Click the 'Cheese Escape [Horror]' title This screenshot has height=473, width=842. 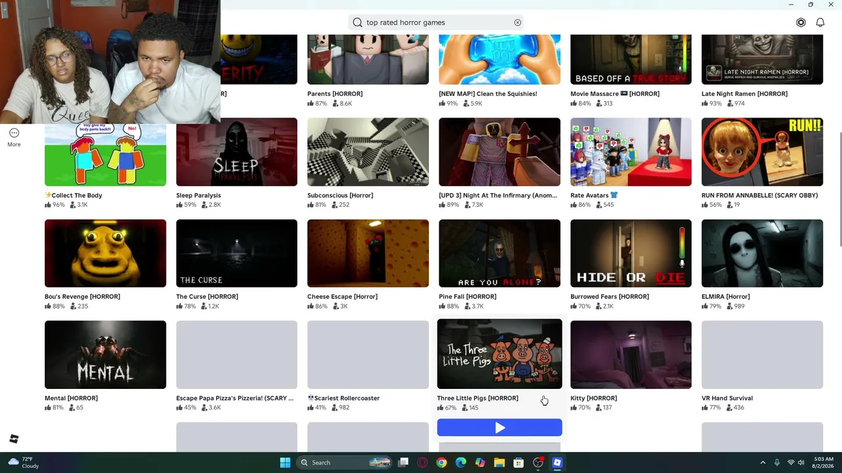tap(342, 297)
